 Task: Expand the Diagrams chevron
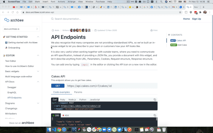[x=38, y=103]
